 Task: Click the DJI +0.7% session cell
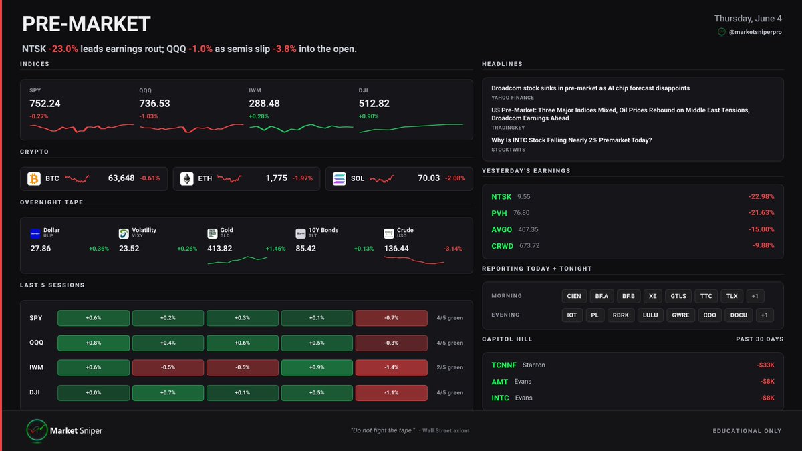pos(168,392)
